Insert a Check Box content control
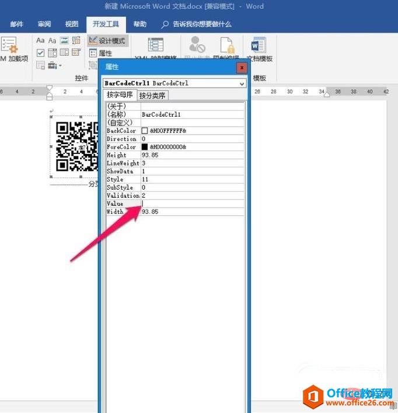Image resolution: width=398 pixels, height=413 pixels. [40, 53]
